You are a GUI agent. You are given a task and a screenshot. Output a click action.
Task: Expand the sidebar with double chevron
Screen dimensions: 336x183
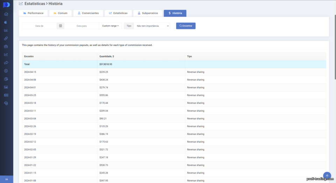tap(6, 180)
